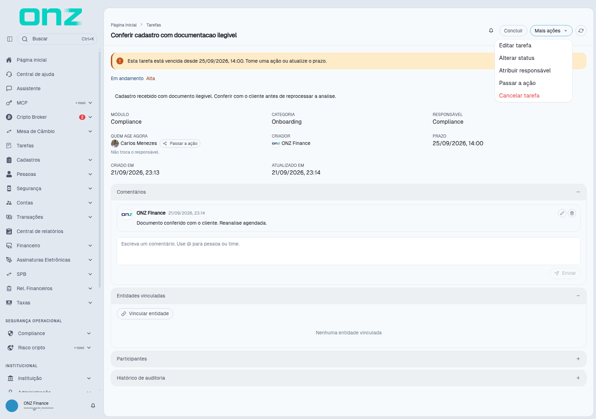Expand the Compliance sidebar menu
The image size is (596, 419).
(89, 333)
